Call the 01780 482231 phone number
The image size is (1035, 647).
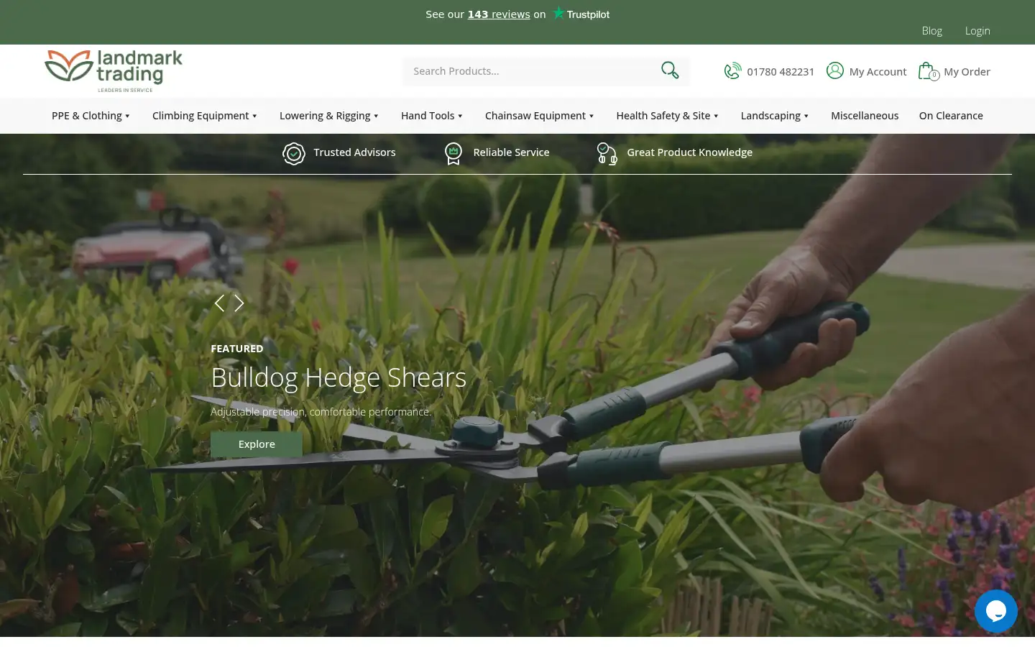(781, 72)
